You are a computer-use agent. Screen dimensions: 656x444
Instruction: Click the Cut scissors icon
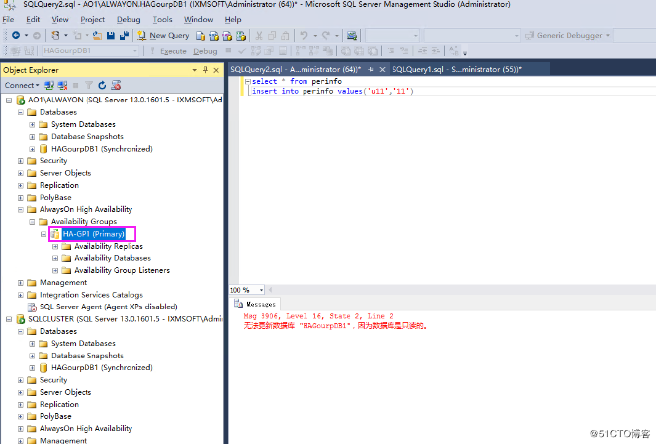[259, 36]
